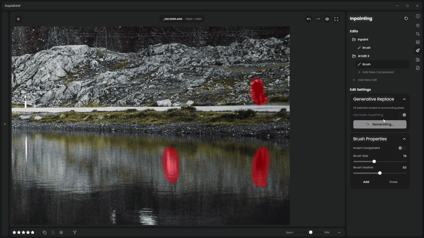Redo the last undone edit
The image size is (424, 238).
318,19
